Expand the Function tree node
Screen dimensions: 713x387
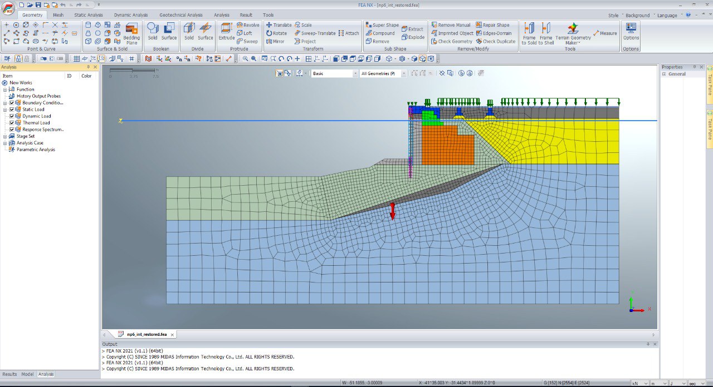[5, 90]
